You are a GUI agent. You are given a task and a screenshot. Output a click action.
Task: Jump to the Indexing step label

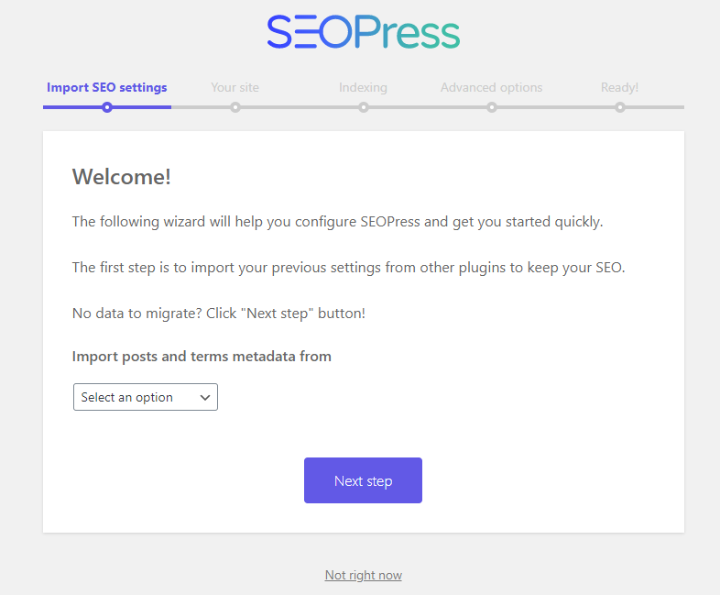point(363,88)
